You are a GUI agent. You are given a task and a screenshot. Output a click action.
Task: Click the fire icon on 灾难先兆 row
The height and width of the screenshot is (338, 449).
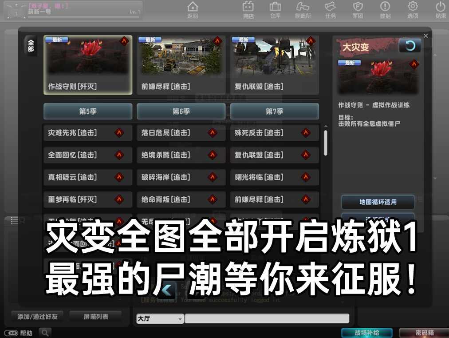[119, 133]
